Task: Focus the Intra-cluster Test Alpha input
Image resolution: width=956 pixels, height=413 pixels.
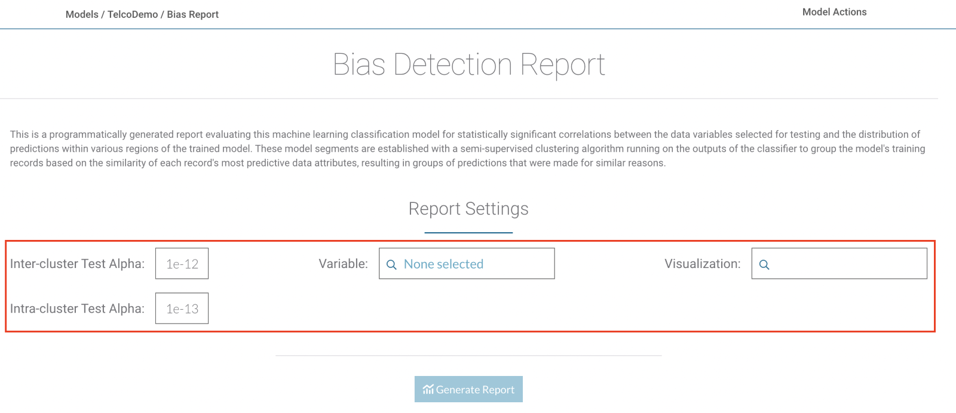Action: click(x=182, y=309)
